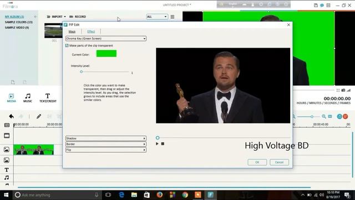Toggle Make parts of the clip transparent
Image resolution: width=355 pixels, height=200 pixels.
coord(67,46)
